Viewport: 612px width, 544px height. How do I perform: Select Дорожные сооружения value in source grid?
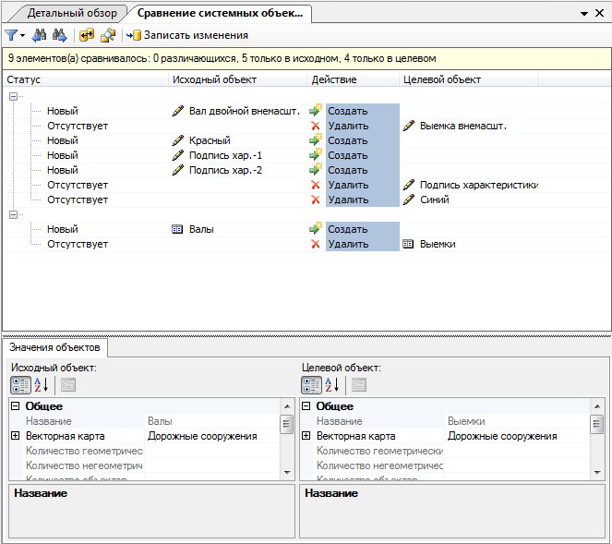click(x=212, y=436)
